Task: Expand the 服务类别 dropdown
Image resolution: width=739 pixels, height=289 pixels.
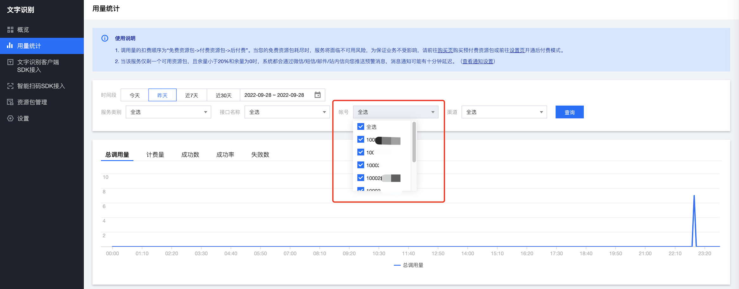Action: pos(168,112)
